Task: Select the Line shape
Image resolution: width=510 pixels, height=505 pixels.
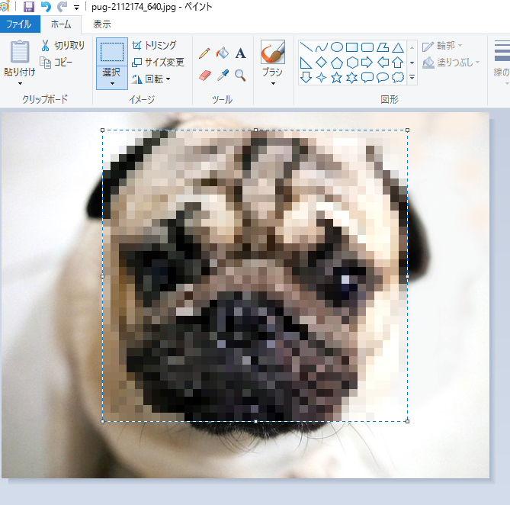Action: pyautogui.click(x=306, y=47)
